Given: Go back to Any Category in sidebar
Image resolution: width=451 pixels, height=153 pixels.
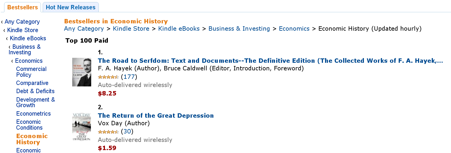Looking at the screenshot, I should [x=22, y=22].
